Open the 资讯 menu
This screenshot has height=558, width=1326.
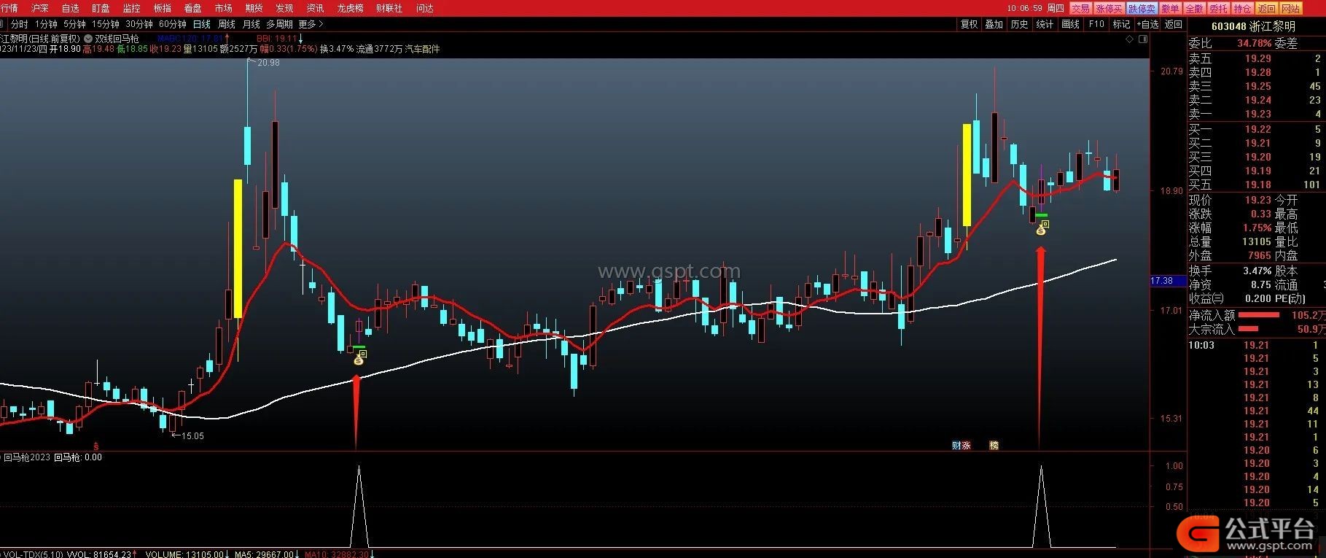[x=315, y=8]
